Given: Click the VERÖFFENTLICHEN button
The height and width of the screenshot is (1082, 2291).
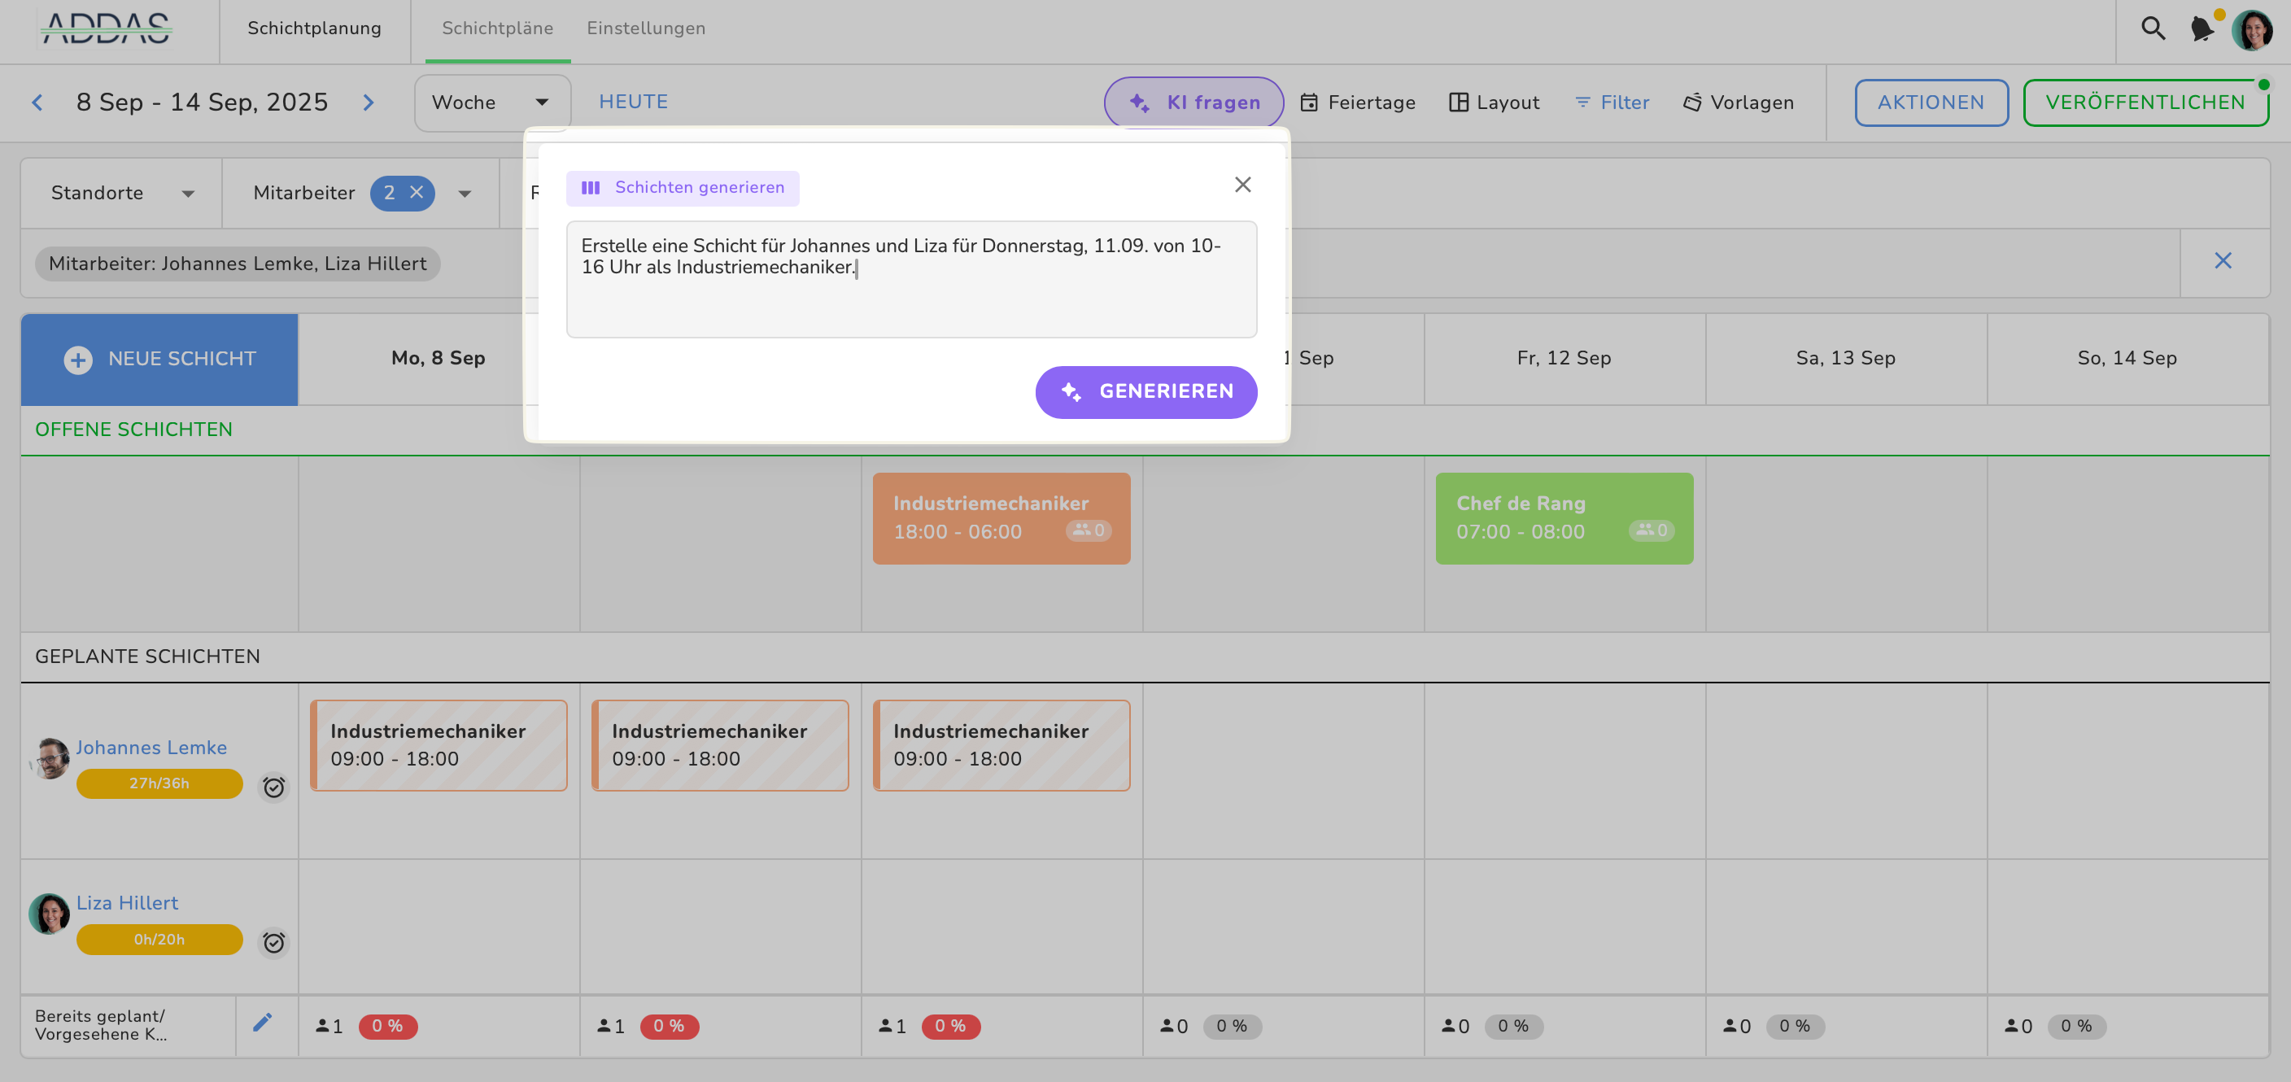Looking at the screenshot, I should click(x=2145, y=103).
